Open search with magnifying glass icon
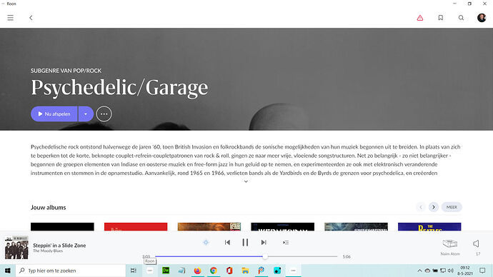Image resolution: width=493 pixels, height=277 pixels. coord(461,18)
